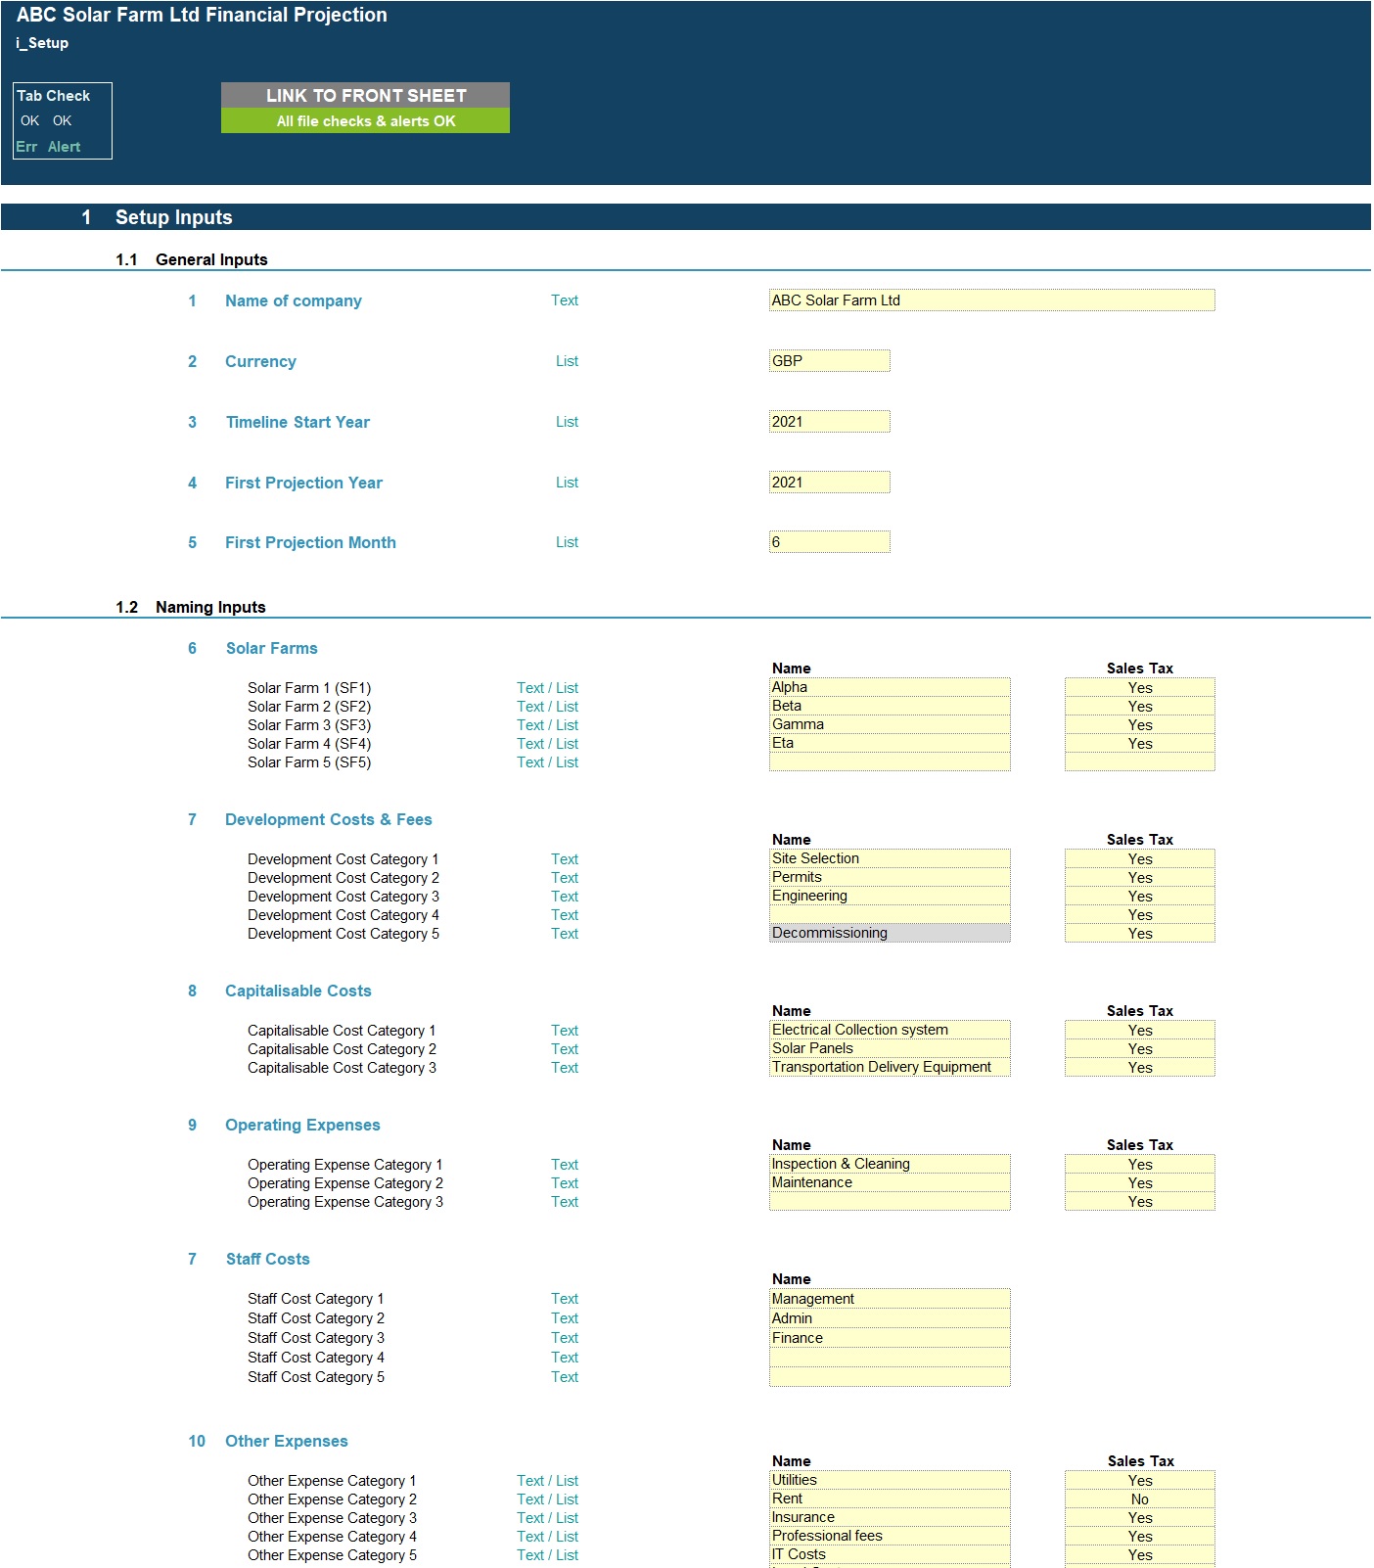Select the greyed Decommissioning cell
1374x1568 pixels.
click(x=890, y=933)
